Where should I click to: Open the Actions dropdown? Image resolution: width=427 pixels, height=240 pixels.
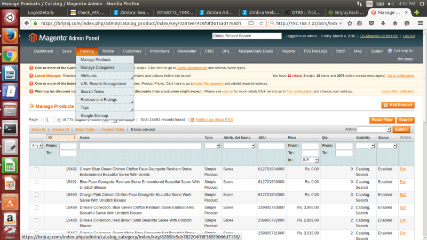(x=374, y=130)
